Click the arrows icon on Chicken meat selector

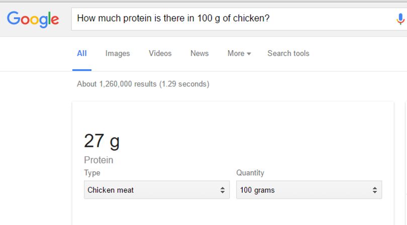click(222, 190)
